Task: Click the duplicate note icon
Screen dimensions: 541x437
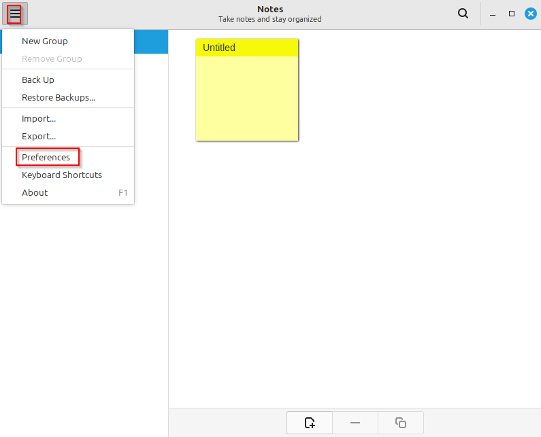Action: coord(401,423)
